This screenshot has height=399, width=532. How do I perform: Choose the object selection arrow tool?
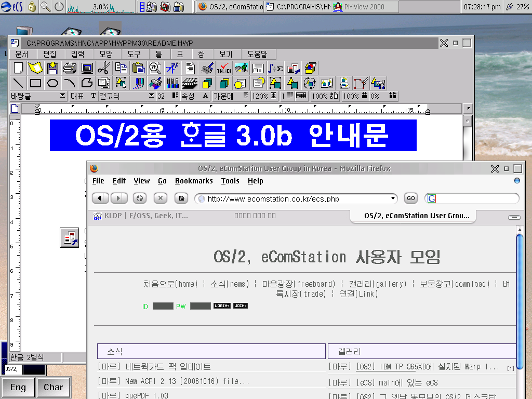click(x=121, y=83)
